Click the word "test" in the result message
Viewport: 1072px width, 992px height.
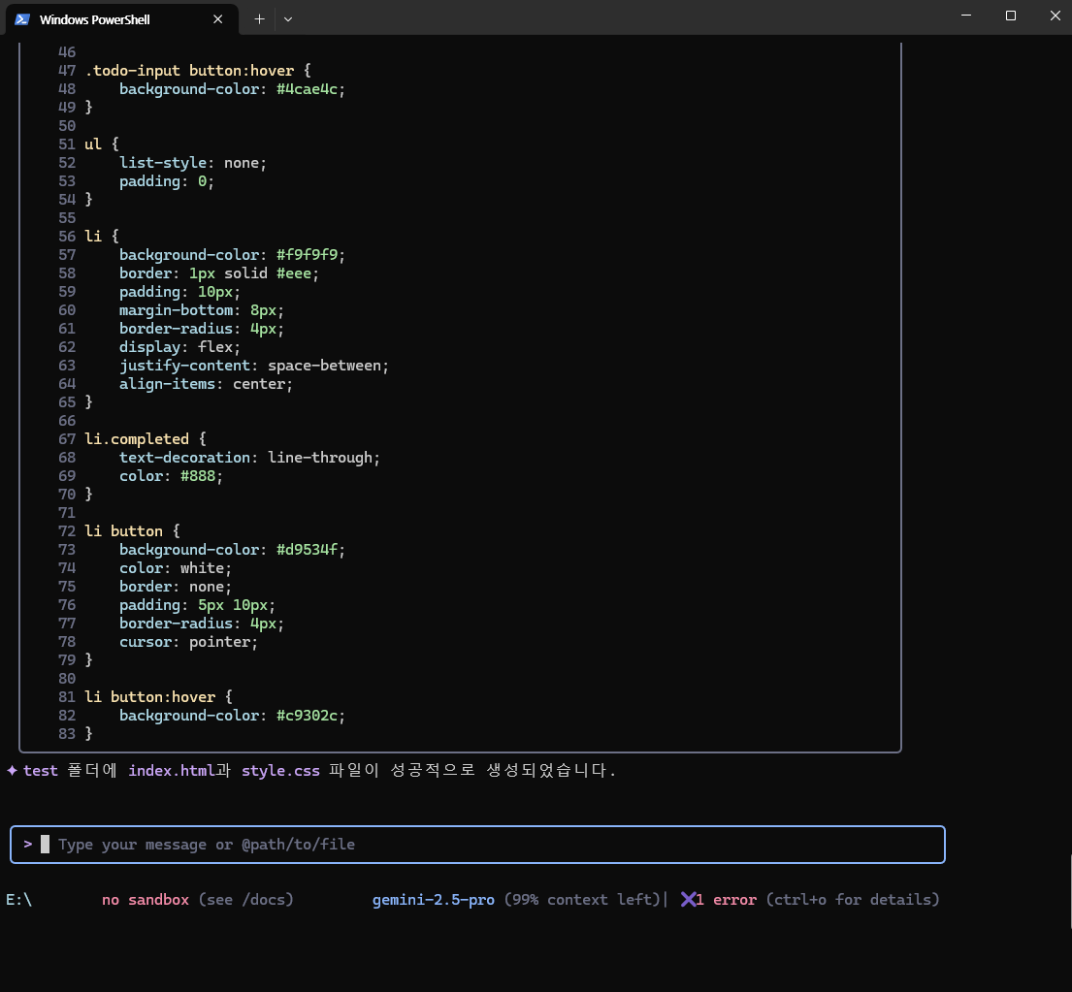click(x=41, y=771)
